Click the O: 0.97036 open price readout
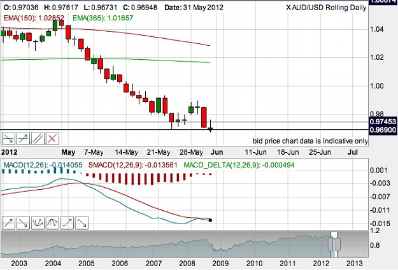398x270 pixels. tap(21, 8)
